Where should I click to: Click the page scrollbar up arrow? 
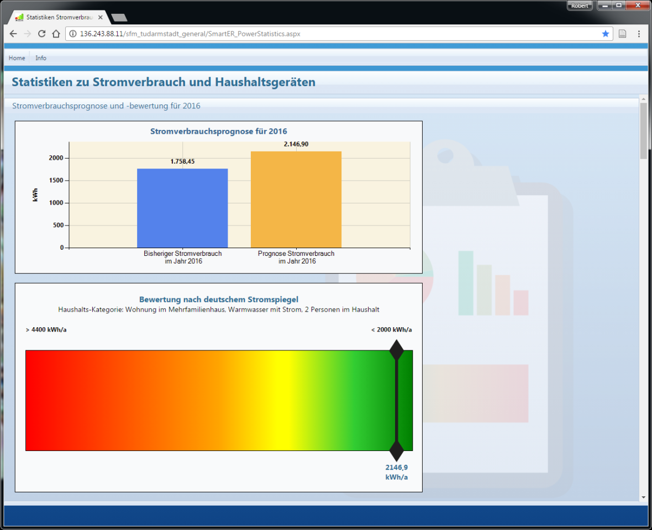click(643, 99)
